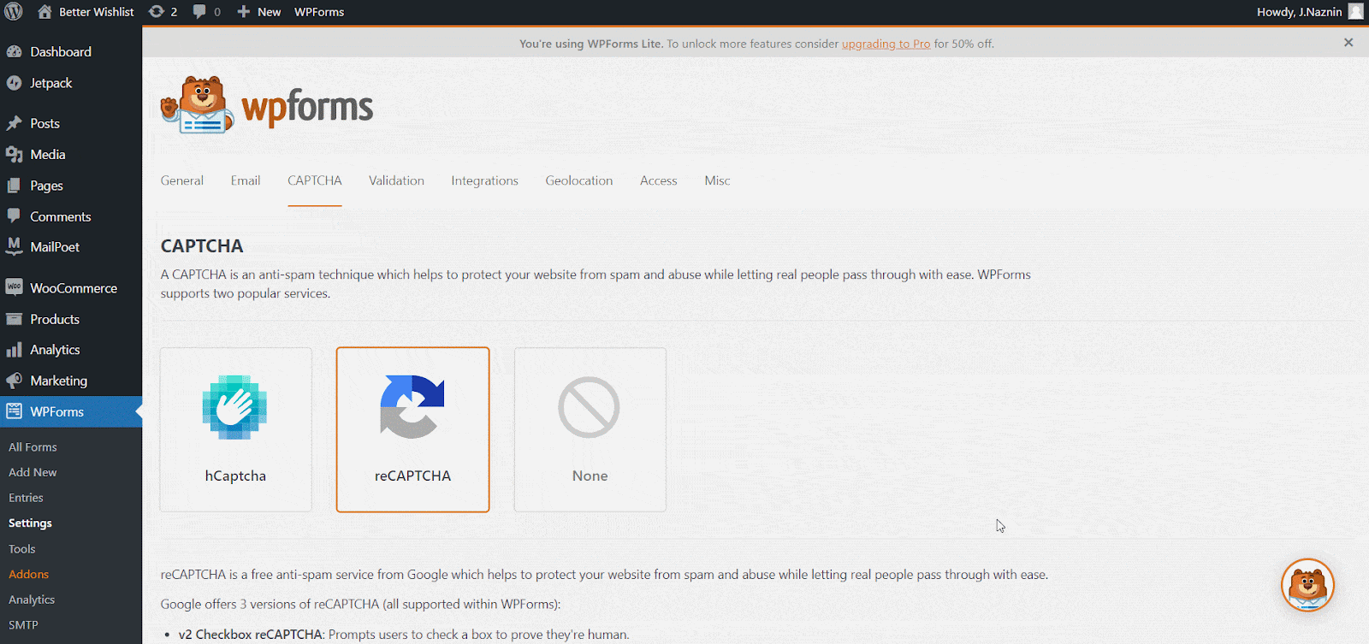Click the updates icon showing 2
The width and height of the screenshot is (1369, 644).
coord(156,11)
